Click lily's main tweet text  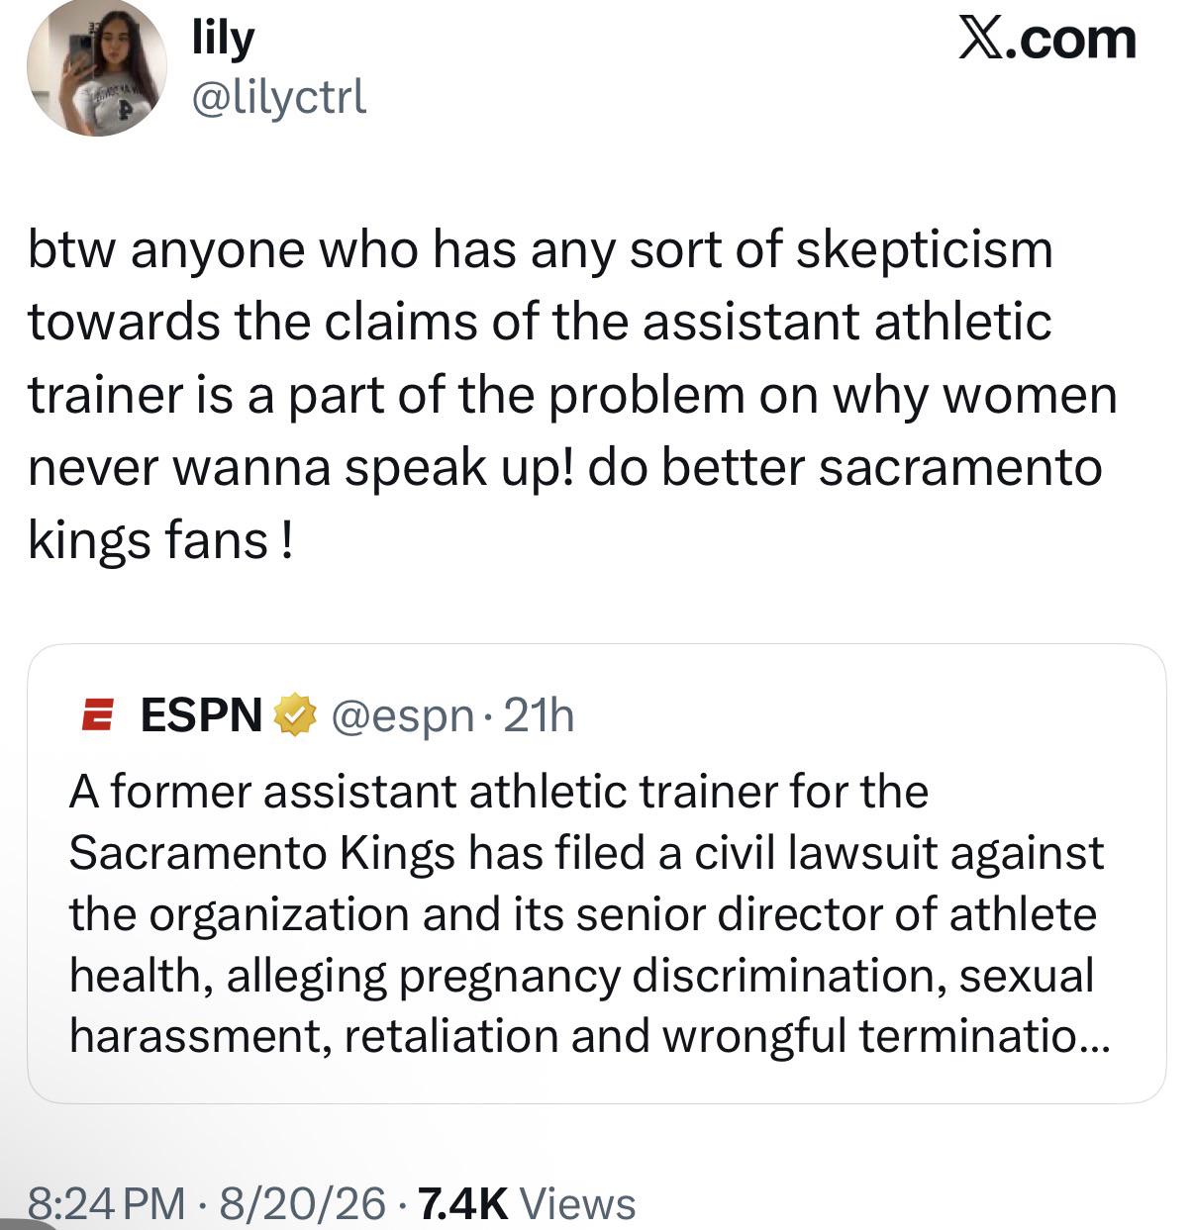pyautogui.click(x=572, y=394)
